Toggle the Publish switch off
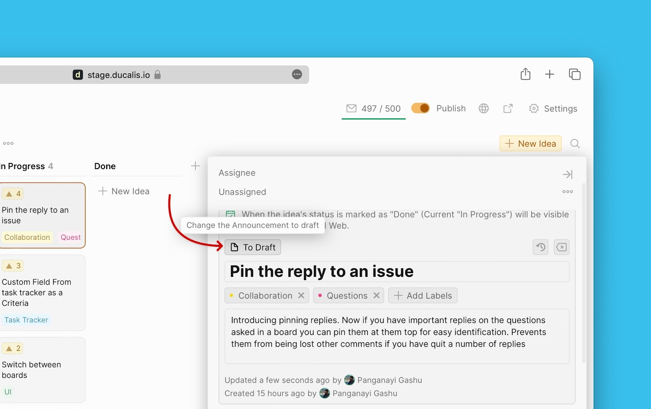This screenshot has width=651, height=409. coord(420,108)
